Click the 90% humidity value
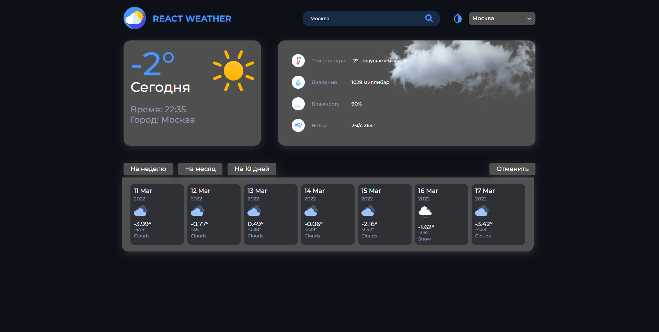 357,104
